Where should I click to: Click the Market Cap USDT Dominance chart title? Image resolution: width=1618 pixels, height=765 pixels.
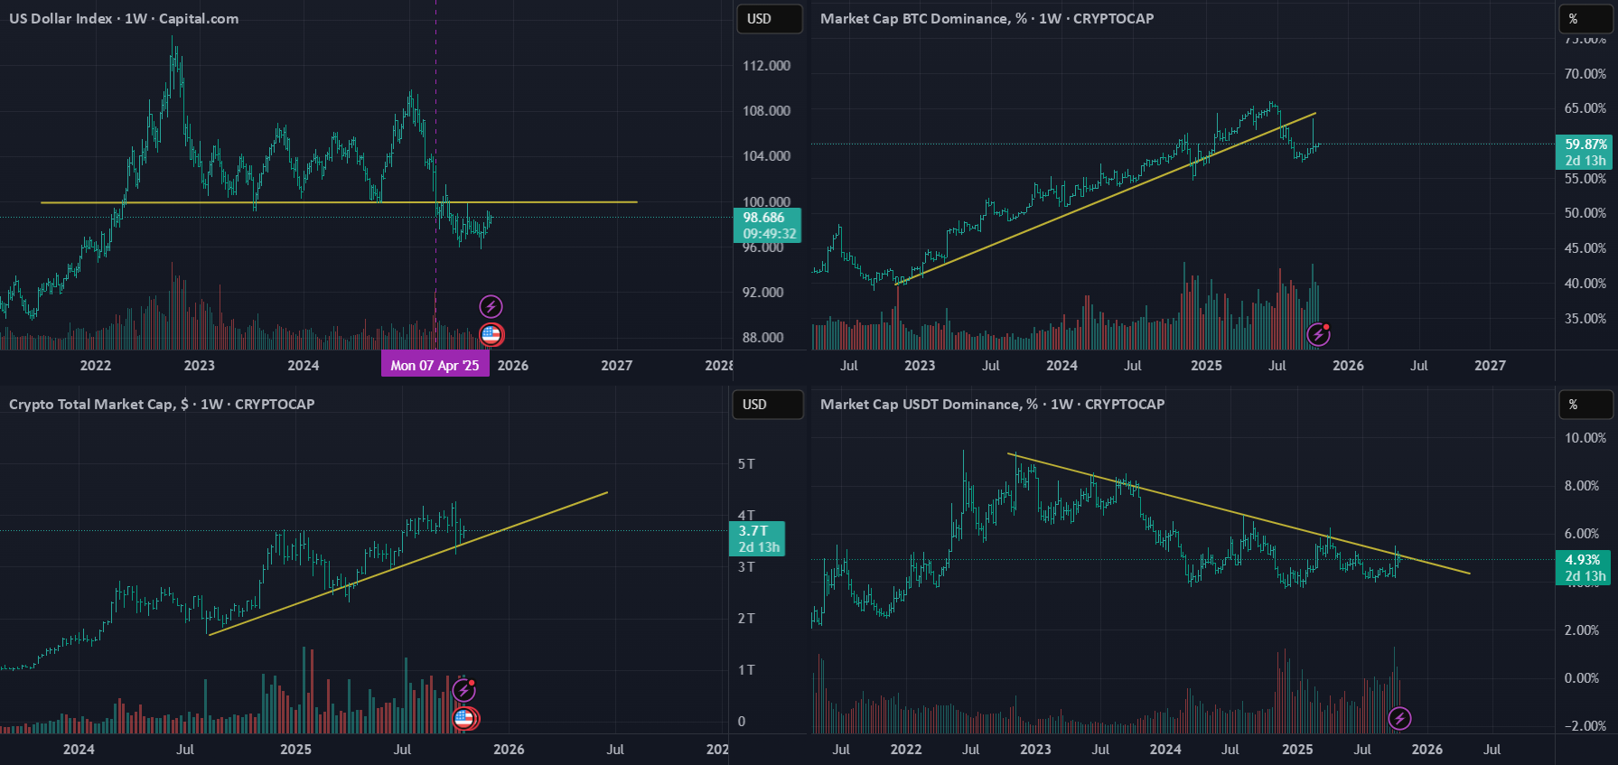pos(992,405)
